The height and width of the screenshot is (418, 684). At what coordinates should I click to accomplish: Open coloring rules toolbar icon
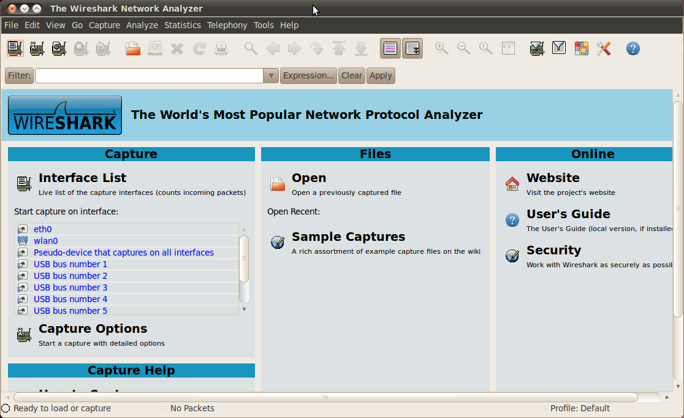point(581,48)
